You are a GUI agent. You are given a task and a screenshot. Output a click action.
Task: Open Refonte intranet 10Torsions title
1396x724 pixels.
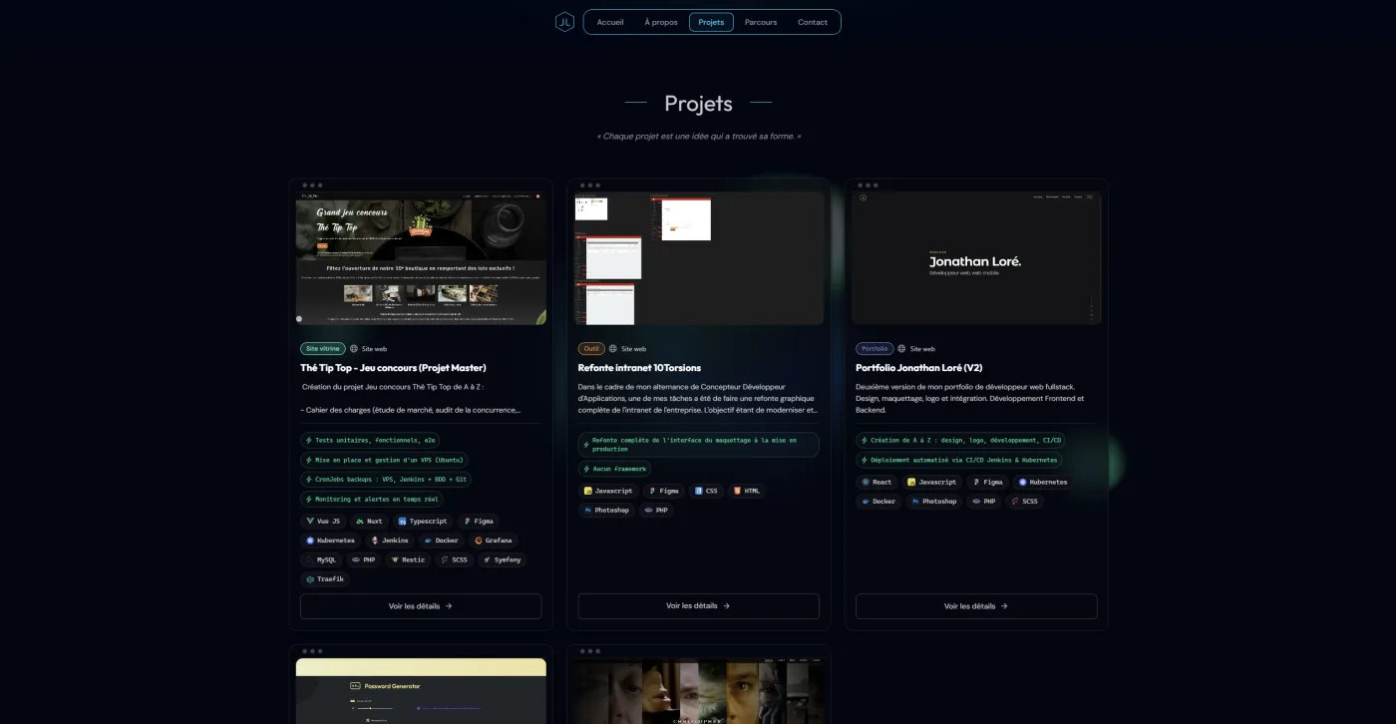(639, 368)
